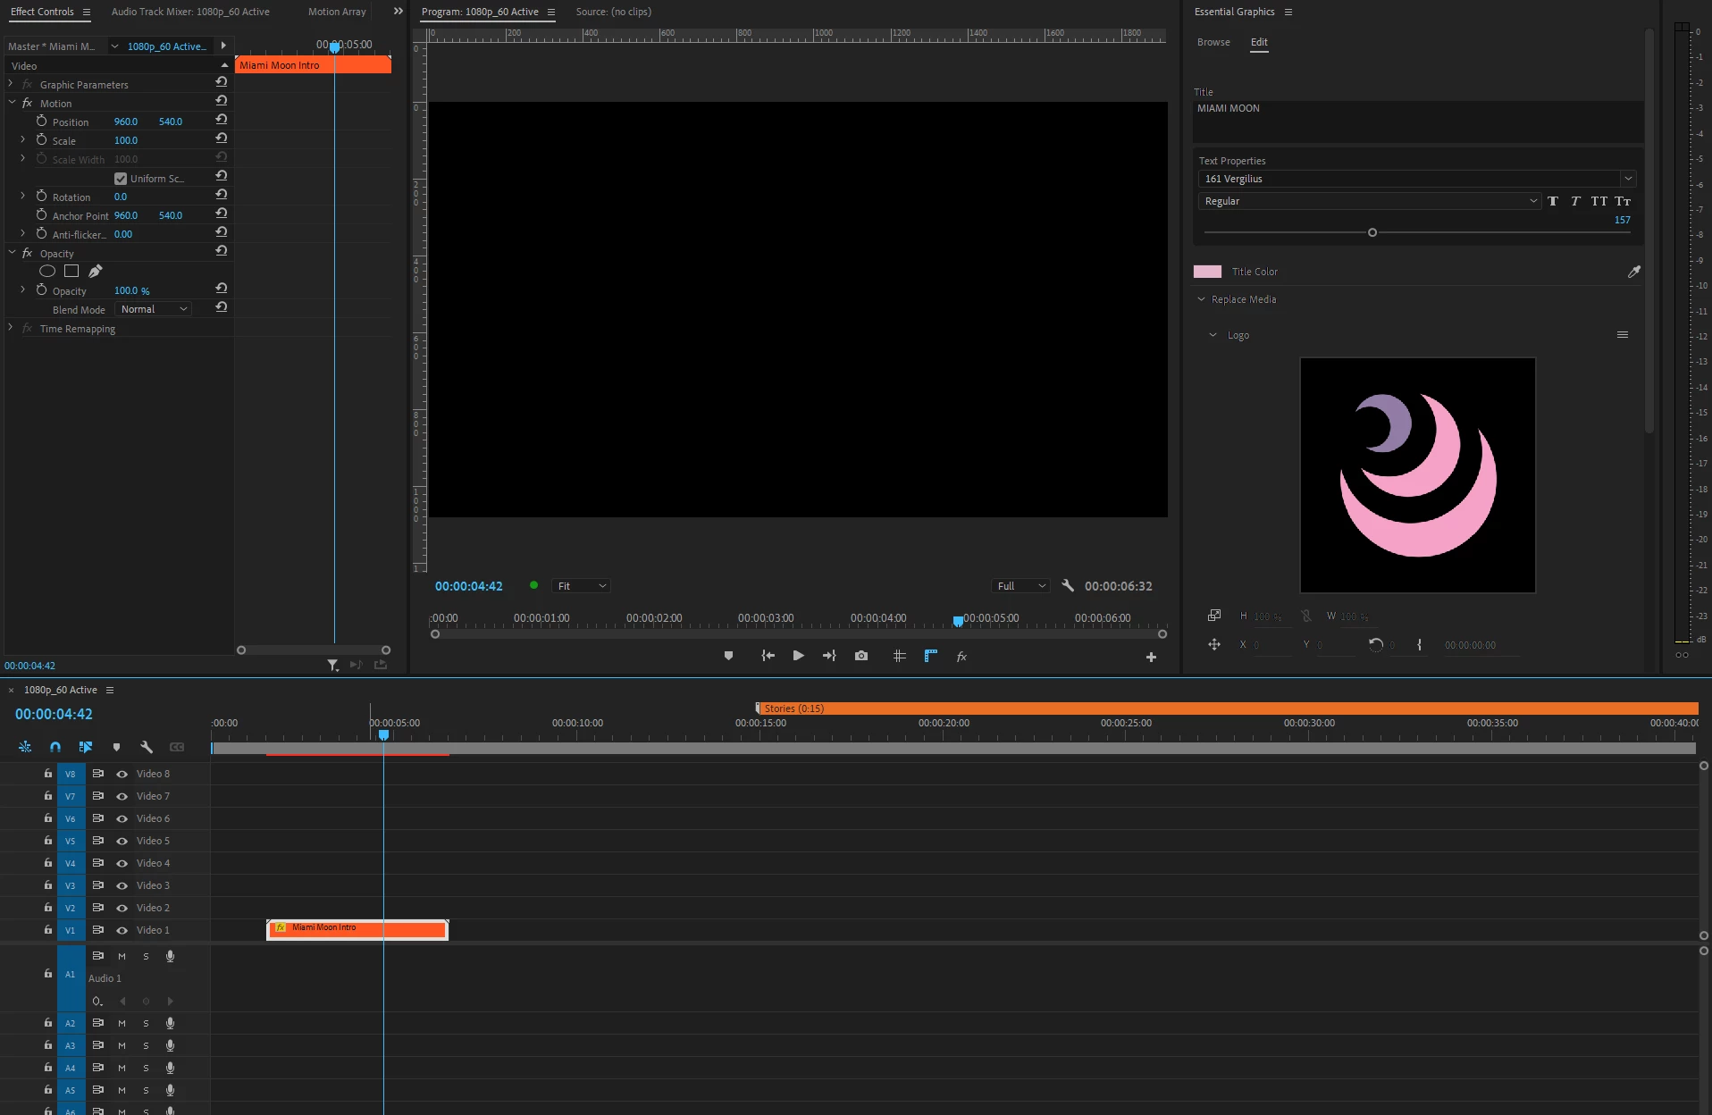
Task: Reset the Blend Mode parameter
Action: [222, 308]
